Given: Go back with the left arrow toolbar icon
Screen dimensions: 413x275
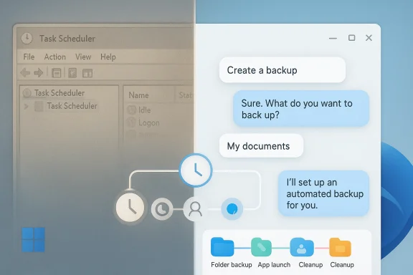Looking at the screenshot, I should coord(25,72).
